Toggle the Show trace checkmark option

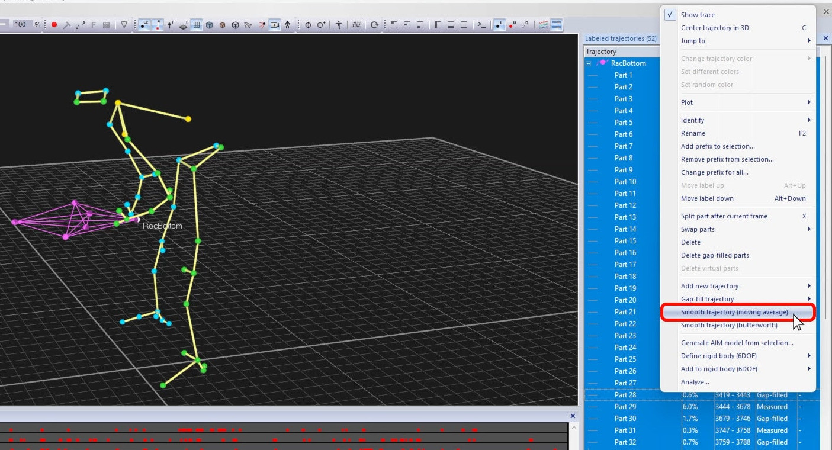(698, 15)
